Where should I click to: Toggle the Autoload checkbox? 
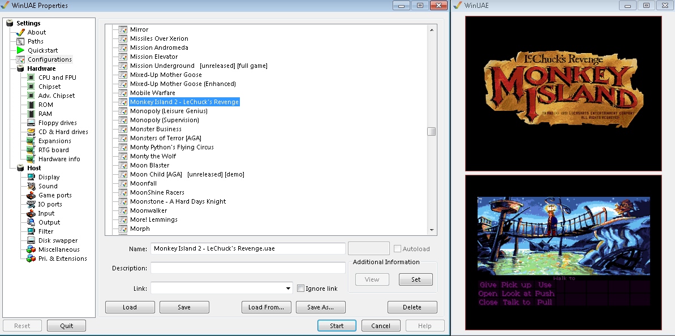[x=397, y=249]
